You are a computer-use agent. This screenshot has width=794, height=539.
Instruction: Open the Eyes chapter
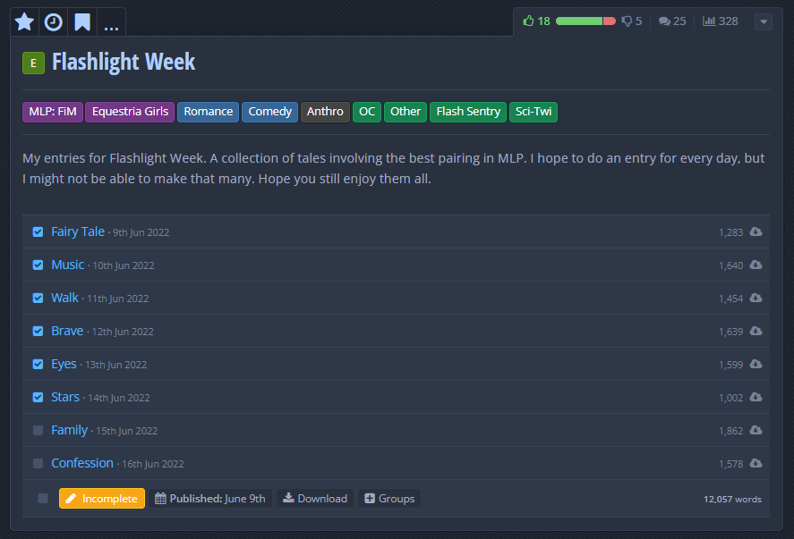pyautogui.click(x=64, y=364)
